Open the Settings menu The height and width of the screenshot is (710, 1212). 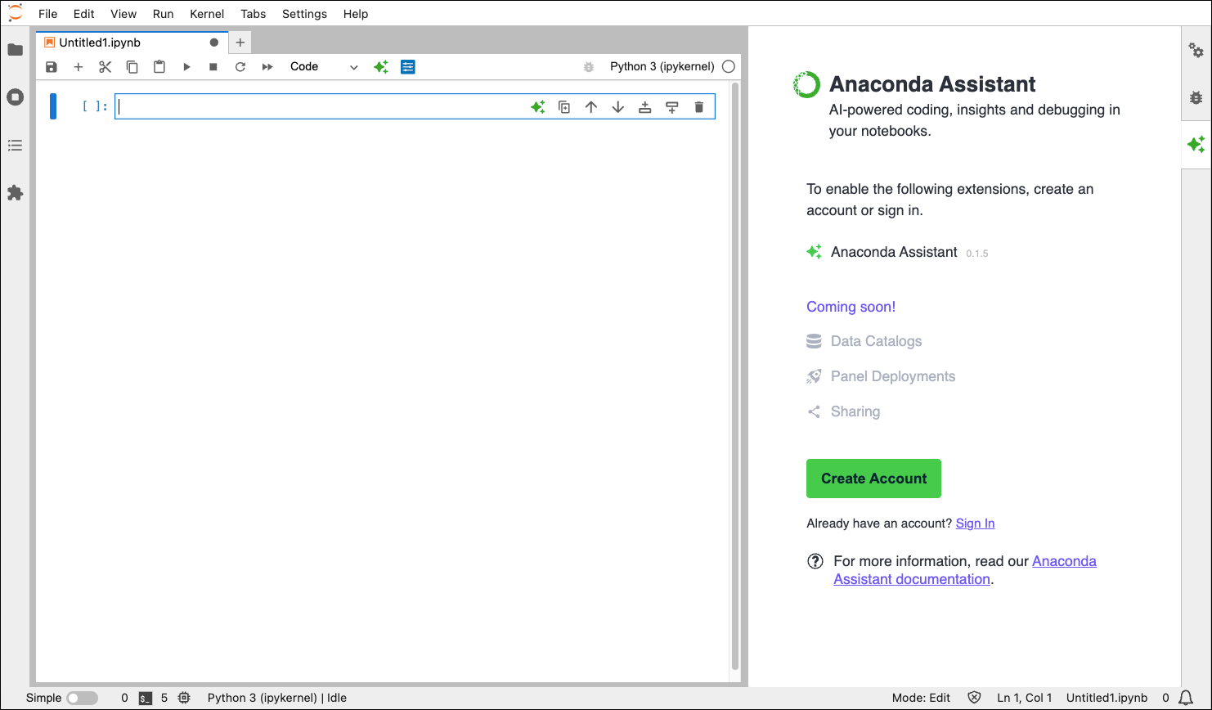[x=305, y=14]
